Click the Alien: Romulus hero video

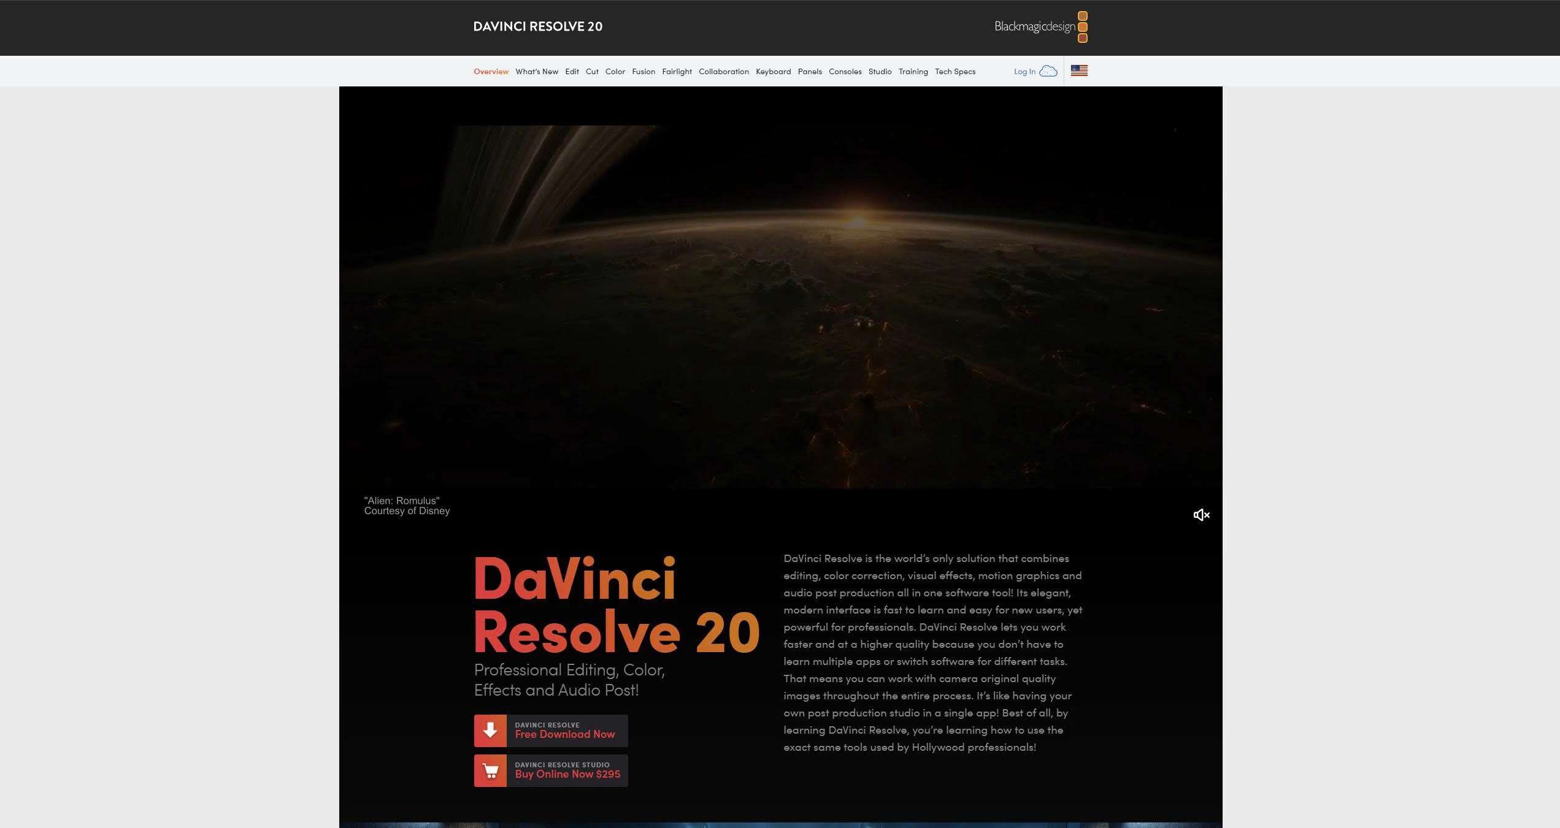[x=780, y=306]
